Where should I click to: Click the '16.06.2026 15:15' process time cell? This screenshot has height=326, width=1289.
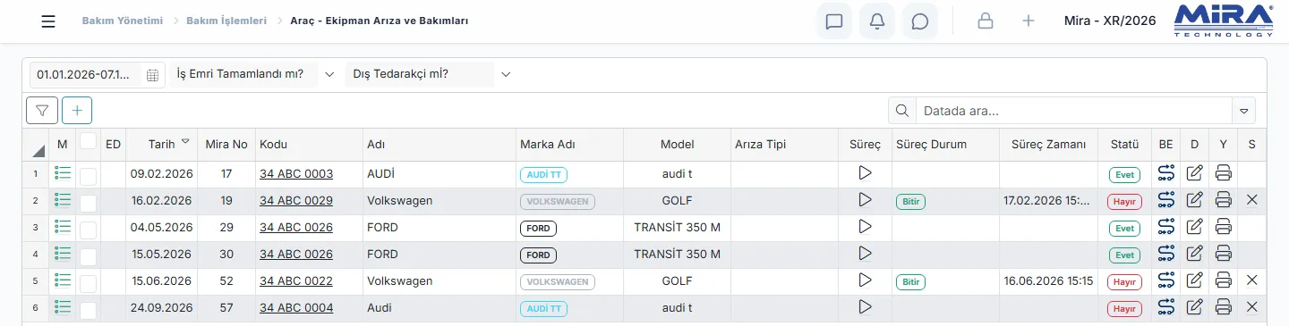1048,281
